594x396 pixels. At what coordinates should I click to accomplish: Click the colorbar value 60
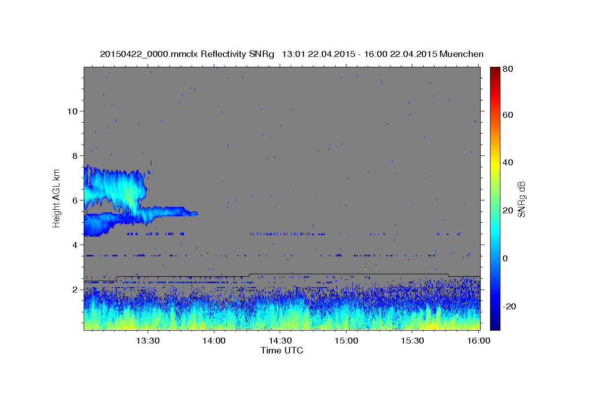[507, 115]
